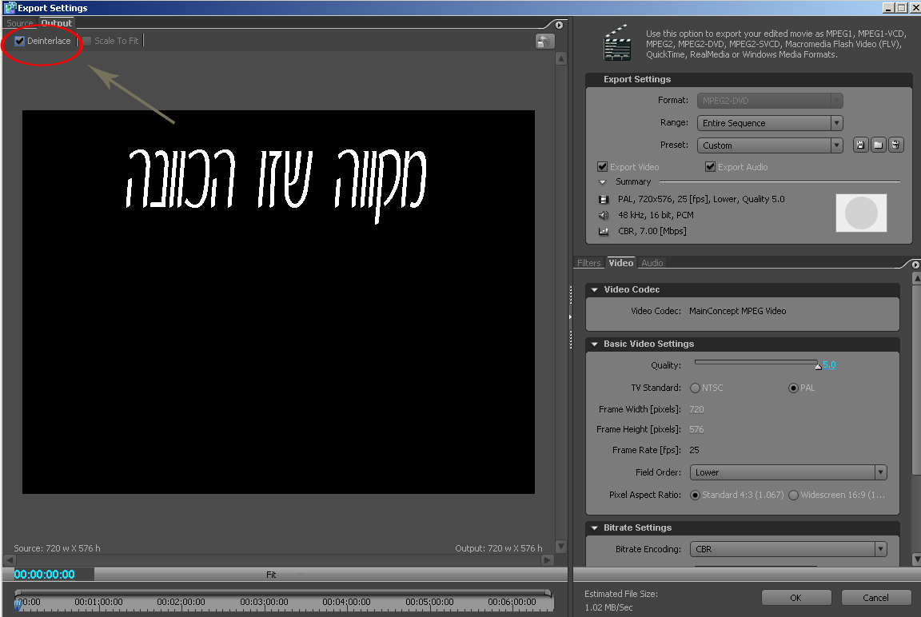
Task: Open the preview panel flyout menu circle icon
Action: (x=559, y=25)
